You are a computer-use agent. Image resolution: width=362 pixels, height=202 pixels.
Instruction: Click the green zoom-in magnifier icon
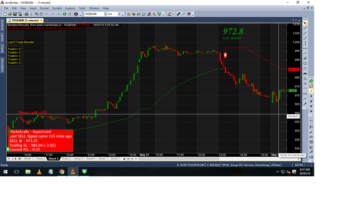click(311, 81)
